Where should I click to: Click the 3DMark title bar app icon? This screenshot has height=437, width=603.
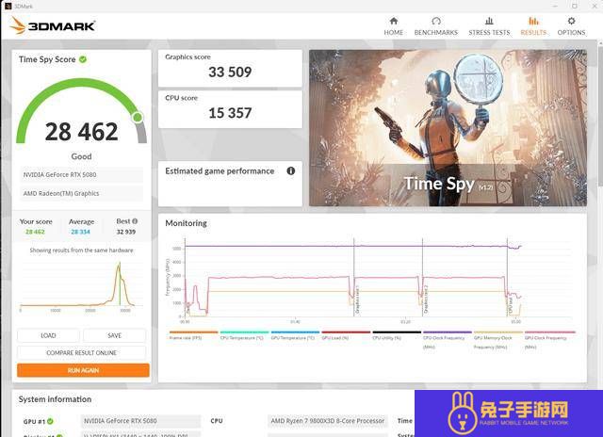point(8,6)
